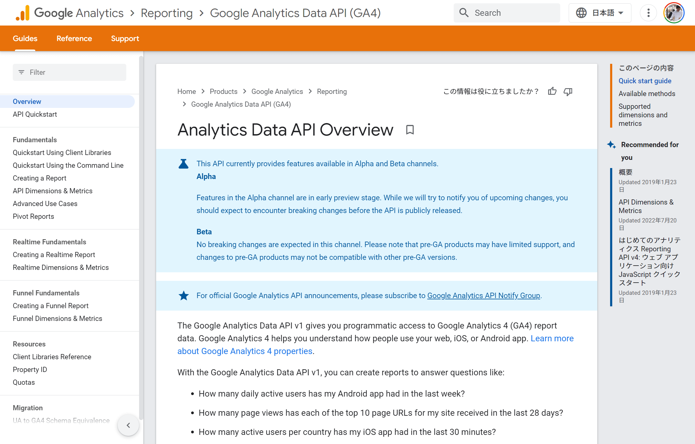
Task: Switch to the Reference tab
Action: point(74,38)
